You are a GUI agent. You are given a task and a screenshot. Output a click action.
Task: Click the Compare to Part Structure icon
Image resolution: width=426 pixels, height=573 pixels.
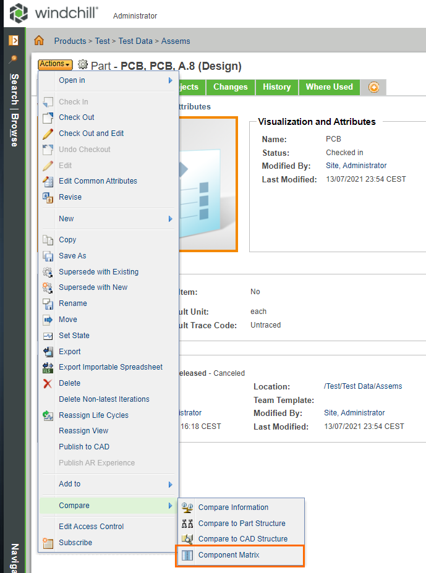coord(187,524)
